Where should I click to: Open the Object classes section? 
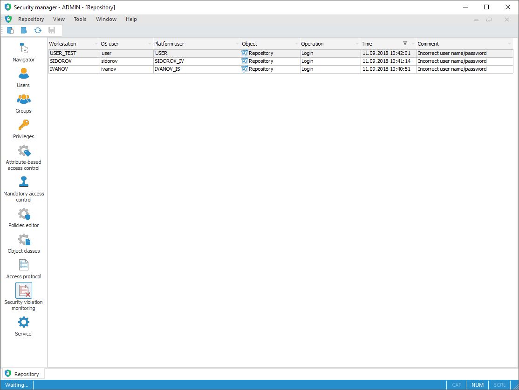coord(23,243)
